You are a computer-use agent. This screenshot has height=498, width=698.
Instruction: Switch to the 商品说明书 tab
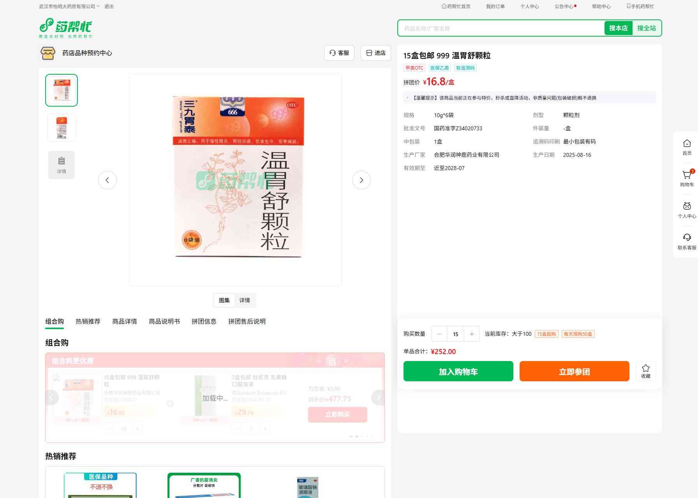(x=164, y=321)
